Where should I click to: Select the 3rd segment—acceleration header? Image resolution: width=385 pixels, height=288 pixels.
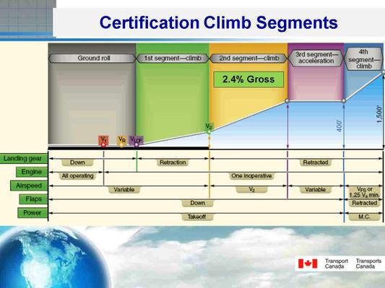[316, 58]
